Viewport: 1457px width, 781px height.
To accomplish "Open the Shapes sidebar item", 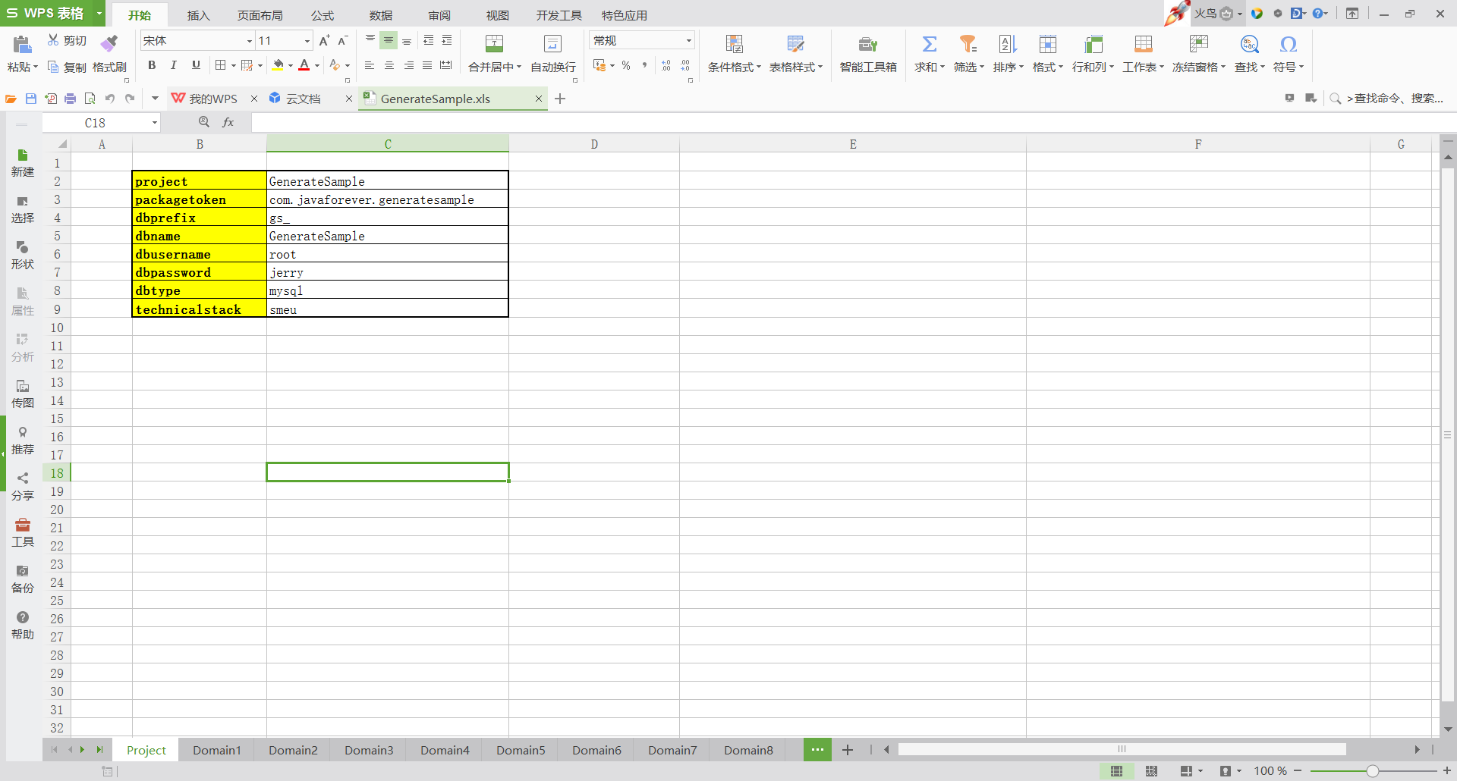I will point(23,256).
